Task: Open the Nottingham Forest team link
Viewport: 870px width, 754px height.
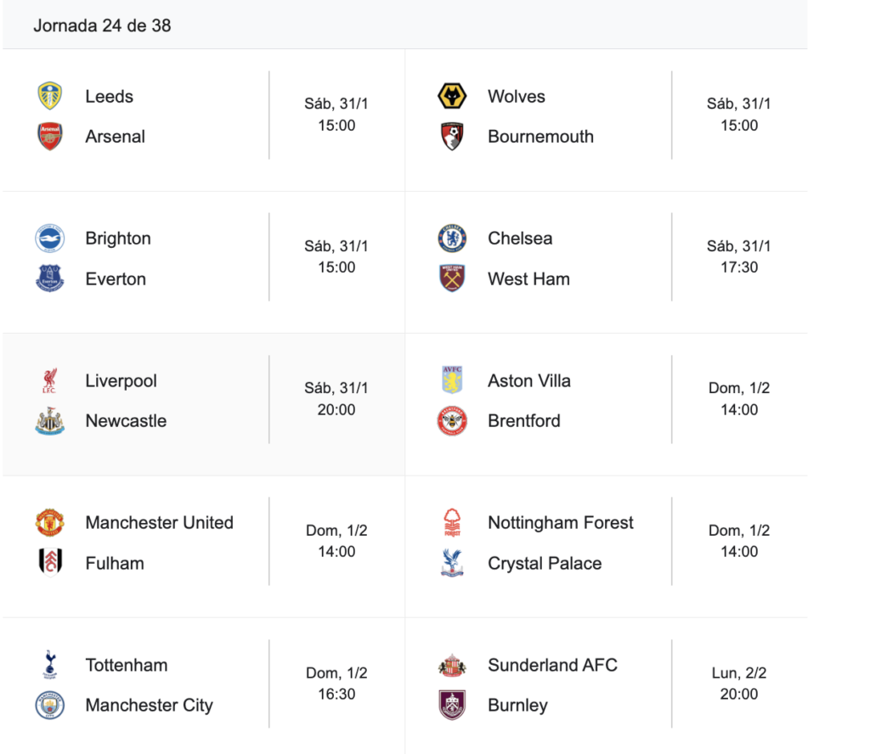Action: click(x=561, y=523)
